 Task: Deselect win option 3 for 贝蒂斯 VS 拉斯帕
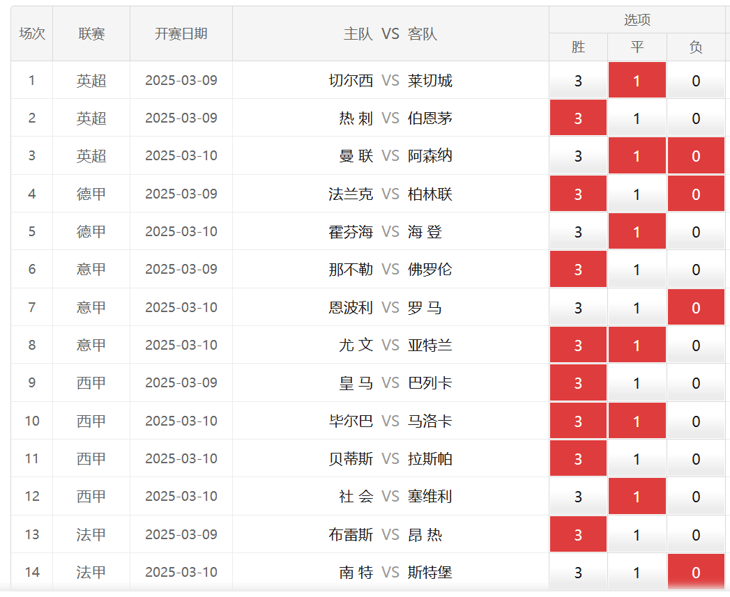point(578,458)
